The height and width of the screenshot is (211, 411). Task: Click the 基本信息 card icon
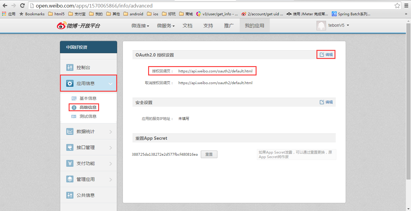coord(74,98)
